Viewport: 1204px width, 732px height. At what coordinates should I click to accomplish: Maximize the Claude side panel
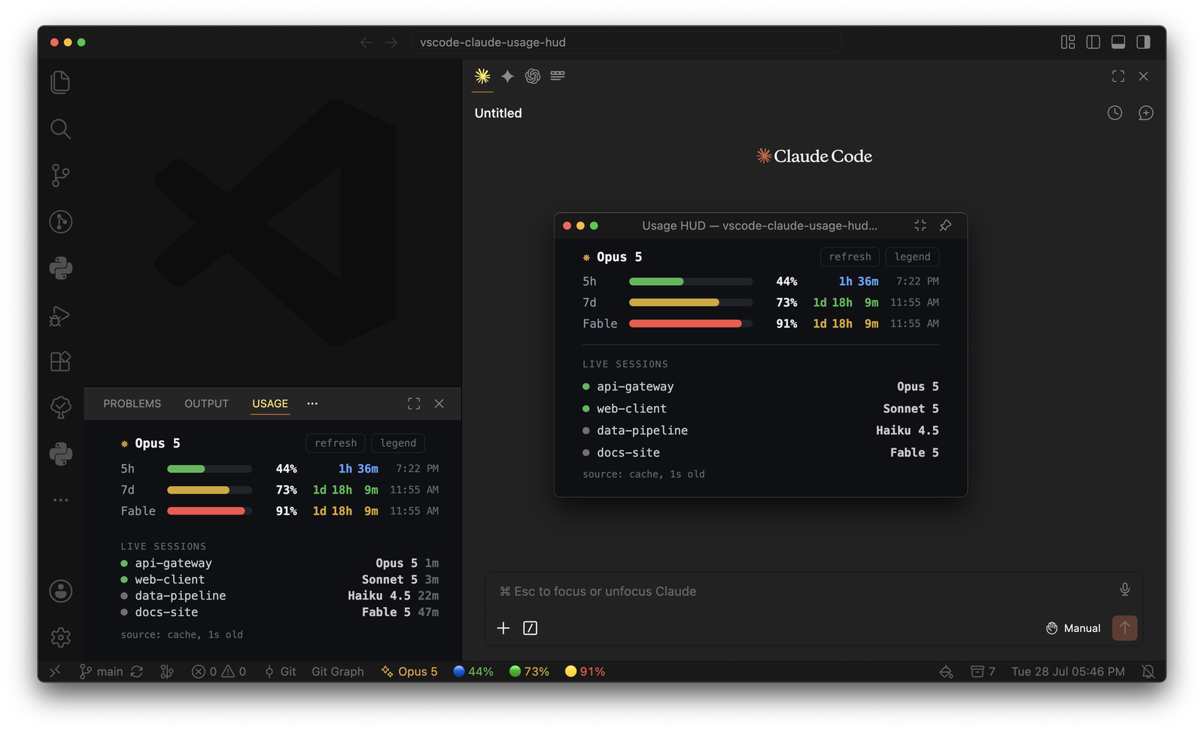[1118, 76]
